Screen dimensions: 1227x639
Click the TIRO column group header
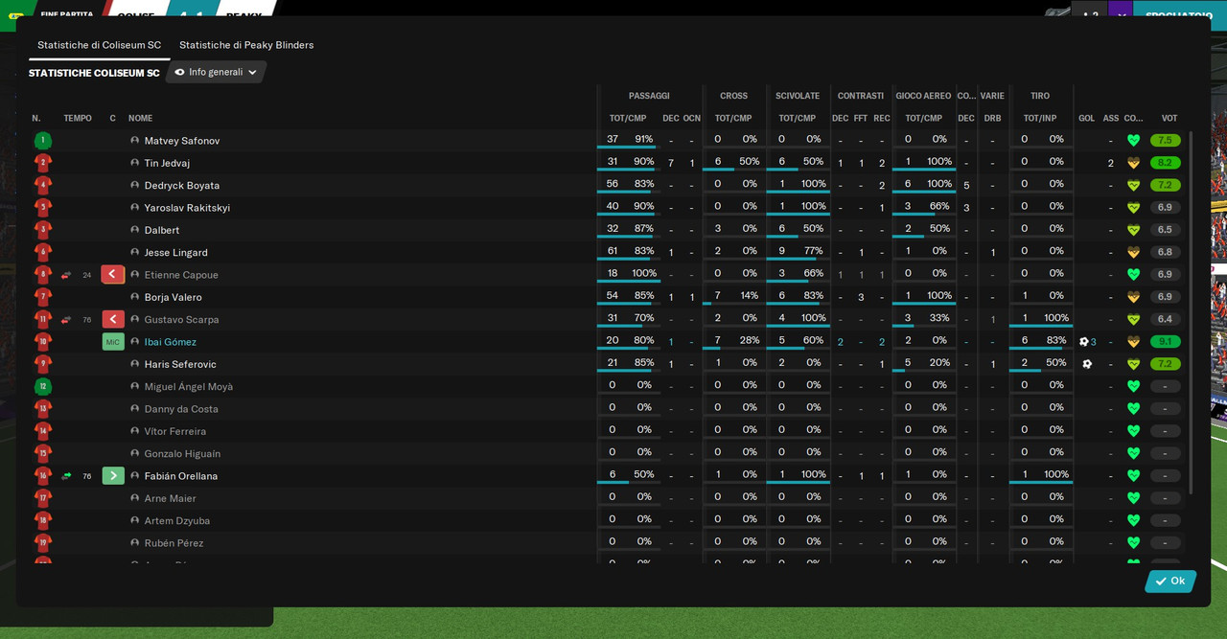1040,96
